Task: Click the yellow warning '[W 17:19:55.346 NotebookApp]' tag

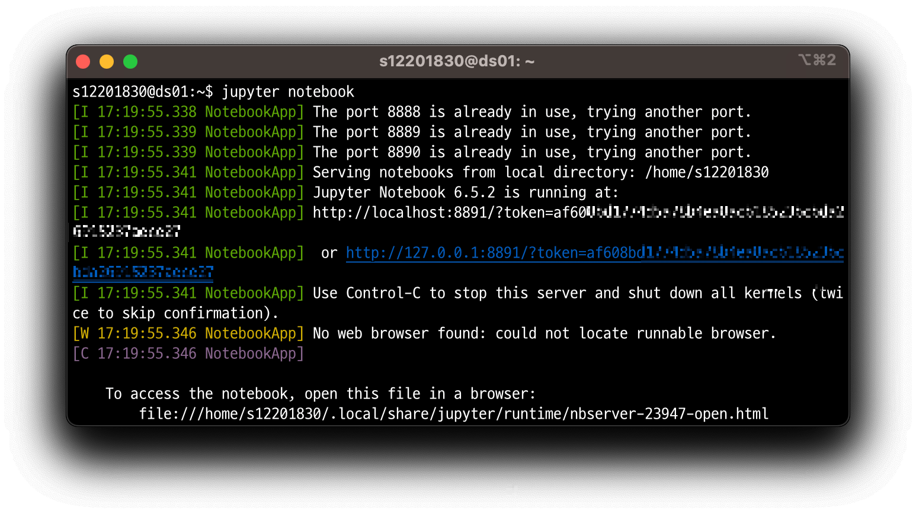Action: click(x=188, y=333)
